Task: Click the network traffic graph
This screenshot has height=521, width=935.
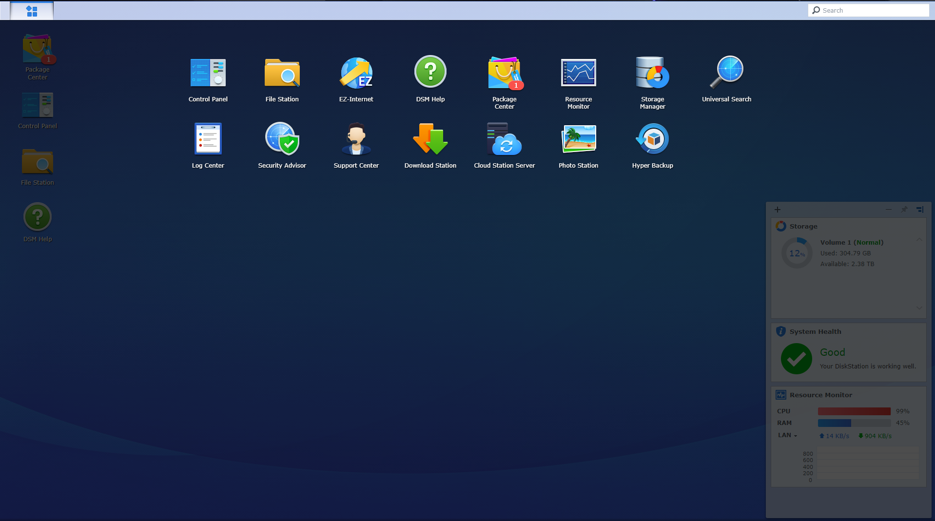Action: pyautogui.click(x=868, y=464)
